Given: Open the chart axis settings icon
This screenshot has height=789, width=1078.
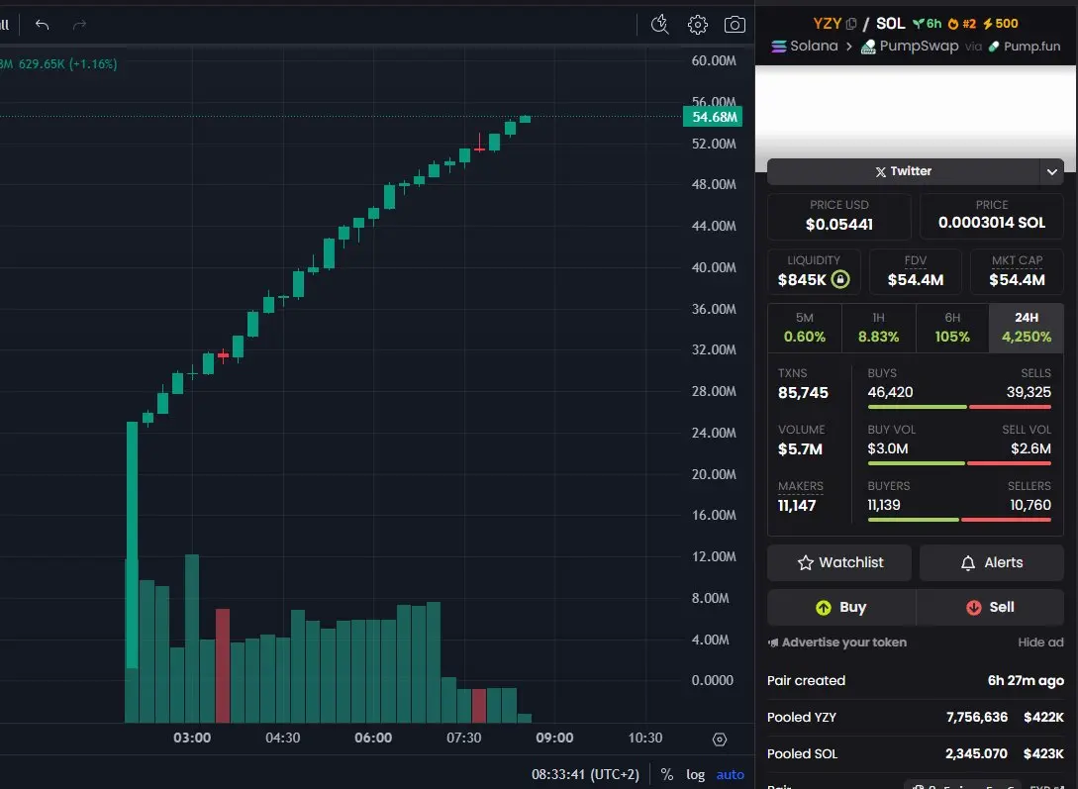Looking at the screenshot, I should click(719, 740).
